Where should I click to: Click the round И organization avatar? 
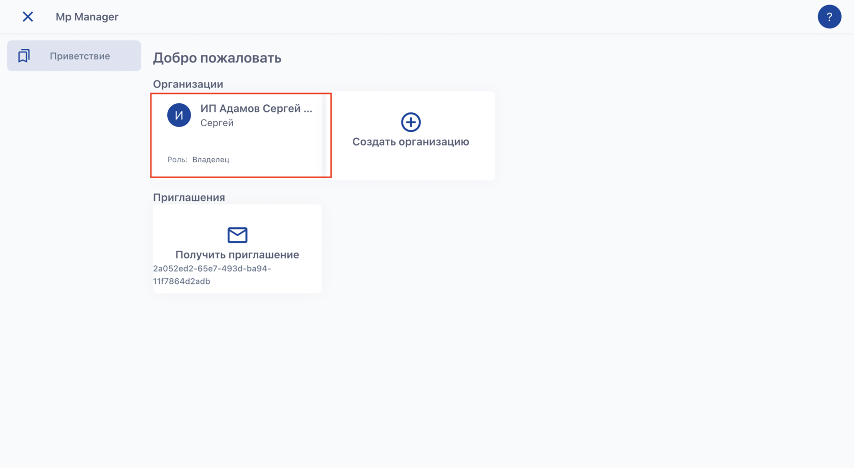click(179, 115)
